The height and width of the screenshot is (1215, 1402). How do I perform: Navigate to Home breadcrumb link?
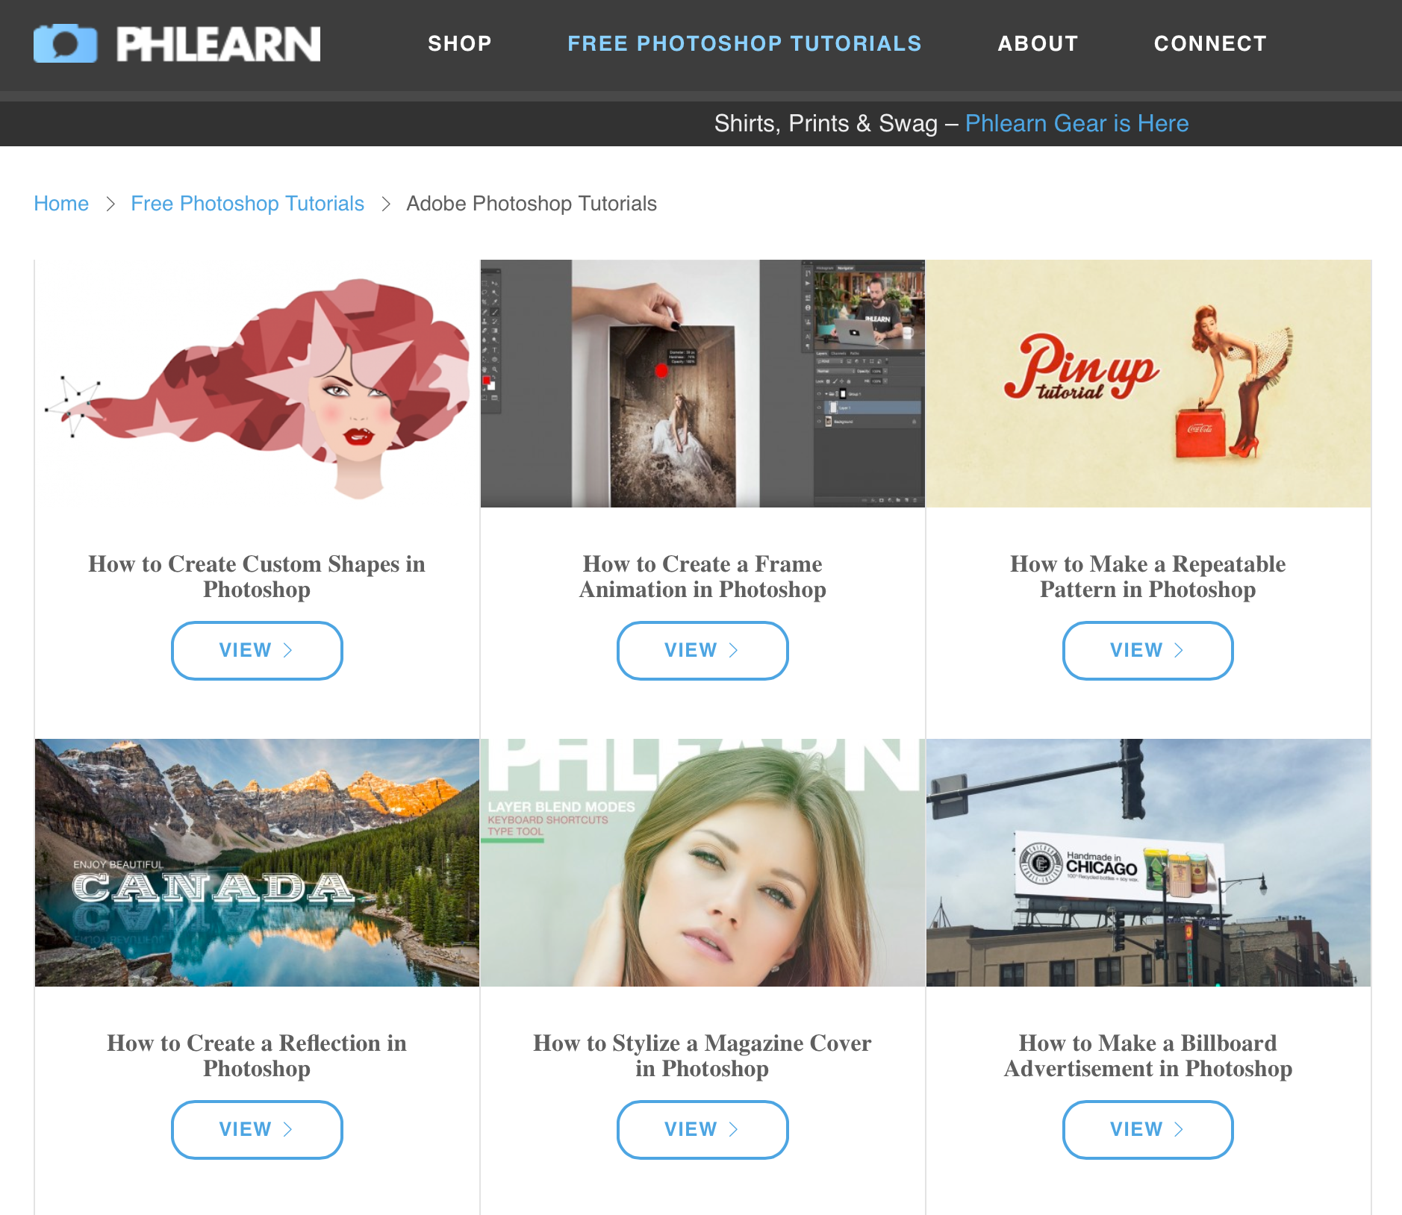61,204
